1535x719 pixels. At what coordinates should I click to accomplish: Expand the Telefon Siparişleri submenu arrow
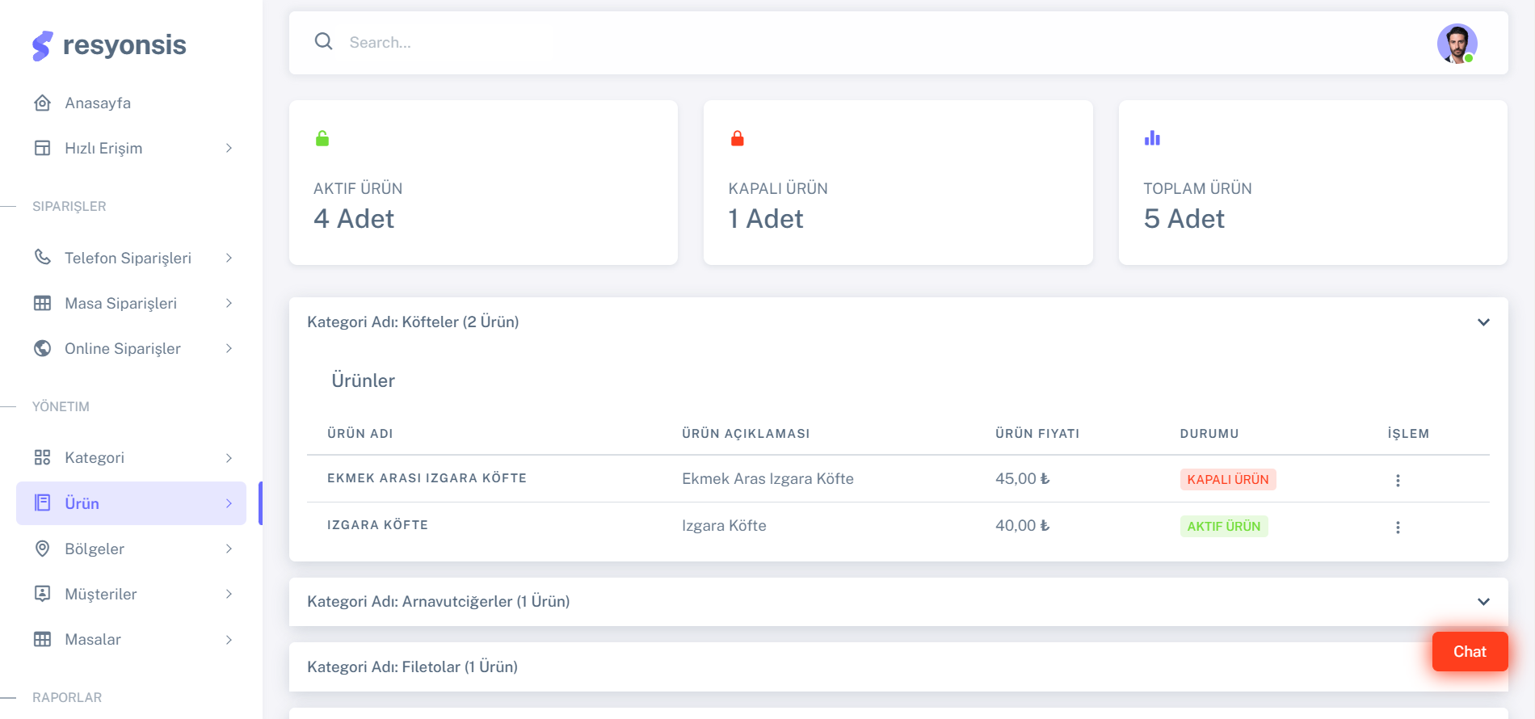(229, 259)
